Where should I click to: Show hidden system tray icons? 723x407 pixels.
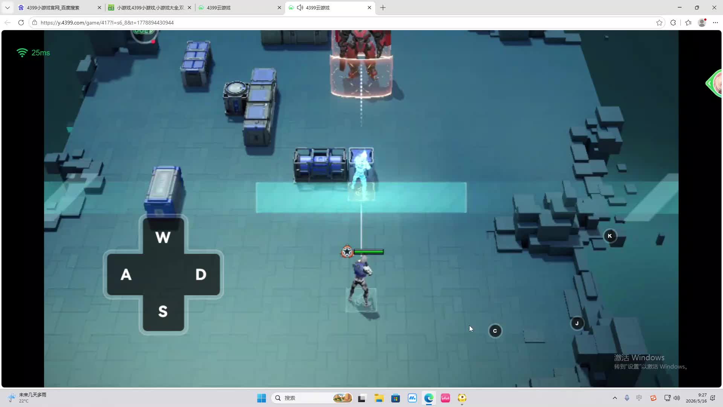tap(615, 398)
